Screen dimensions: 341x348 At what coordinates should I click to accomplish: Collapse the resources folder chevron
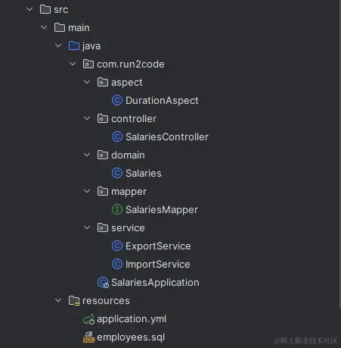pyautogui.click(x=58, y=300)
